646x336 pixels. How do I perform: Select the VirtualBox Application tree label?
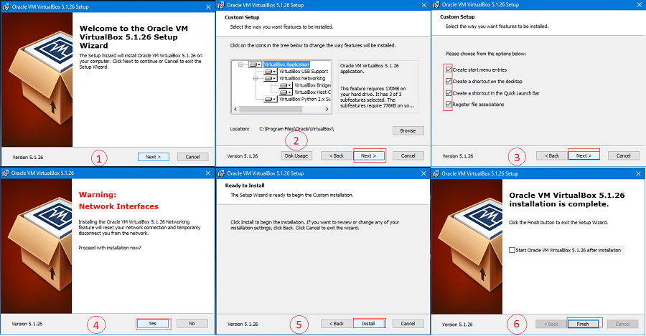tap(286, 64)
